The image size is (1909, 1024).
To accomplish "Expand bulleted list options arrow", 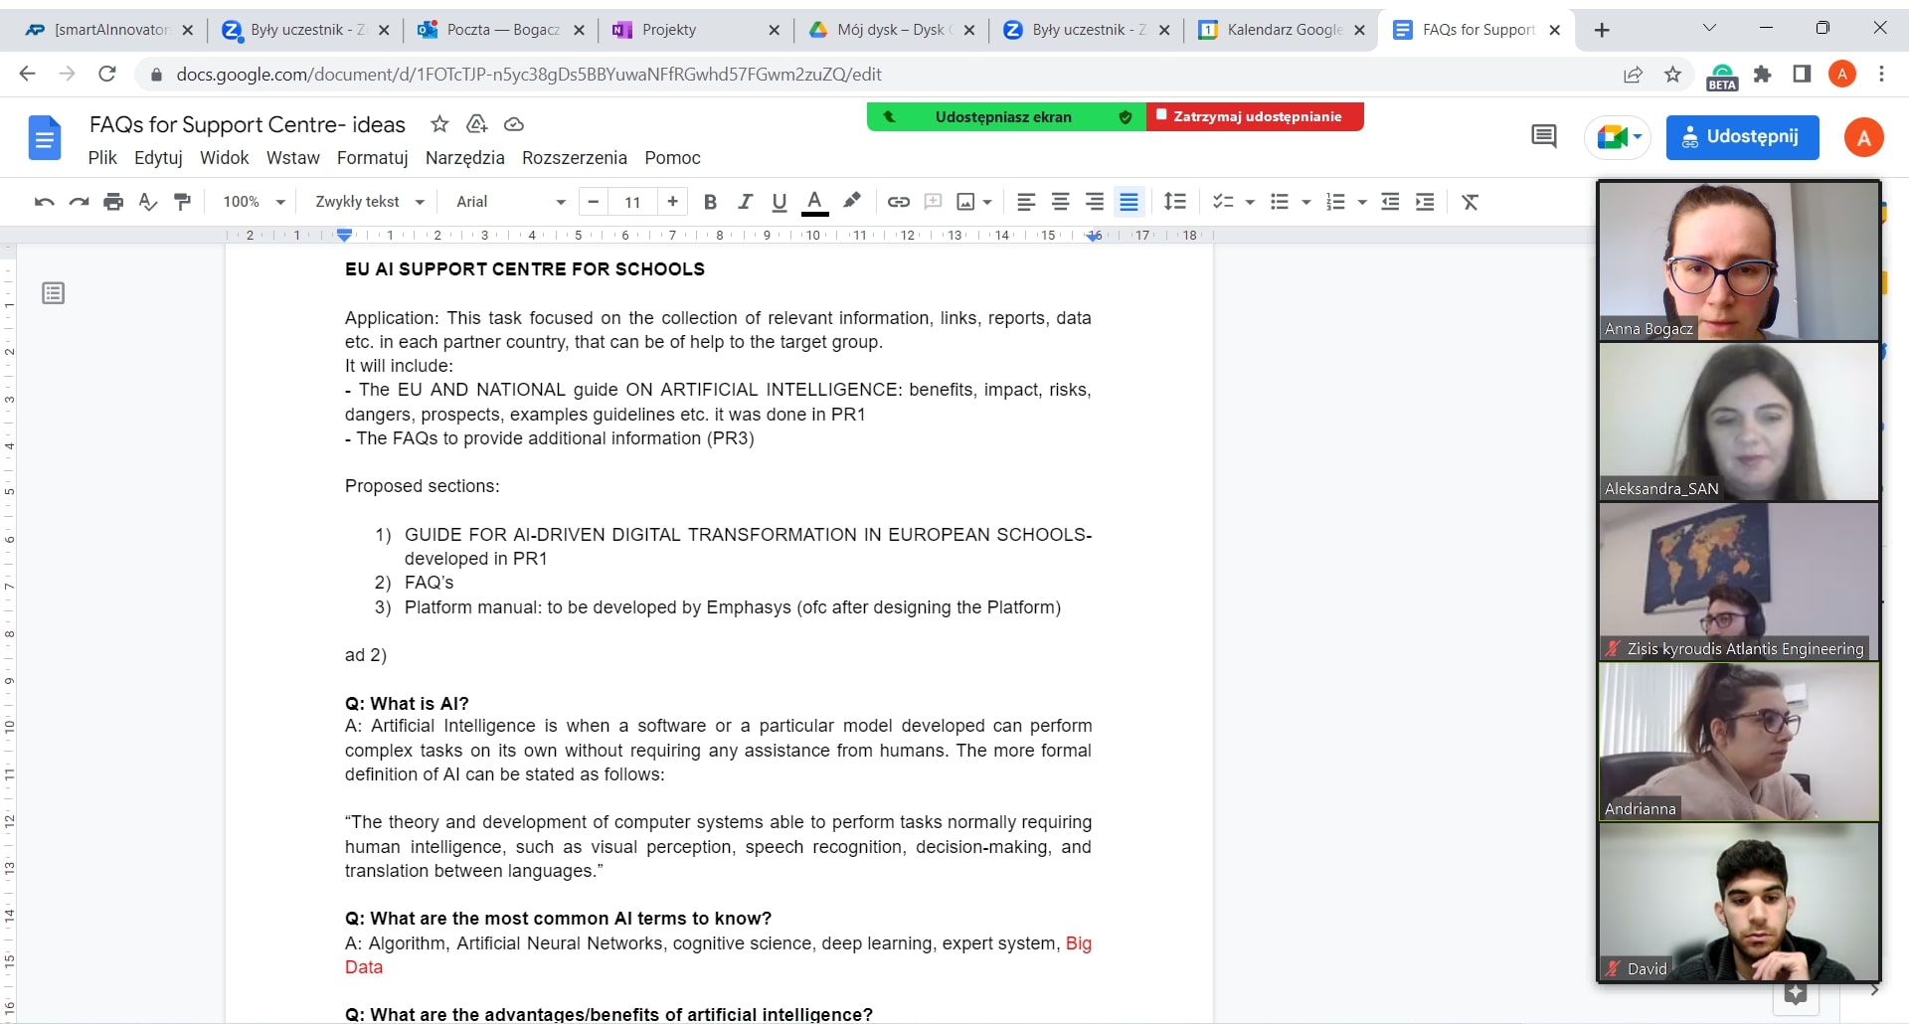I will 1306,202.
